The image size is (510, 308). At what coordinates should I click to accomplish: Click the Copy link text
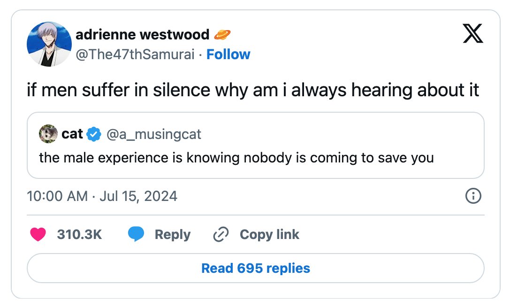269,235
